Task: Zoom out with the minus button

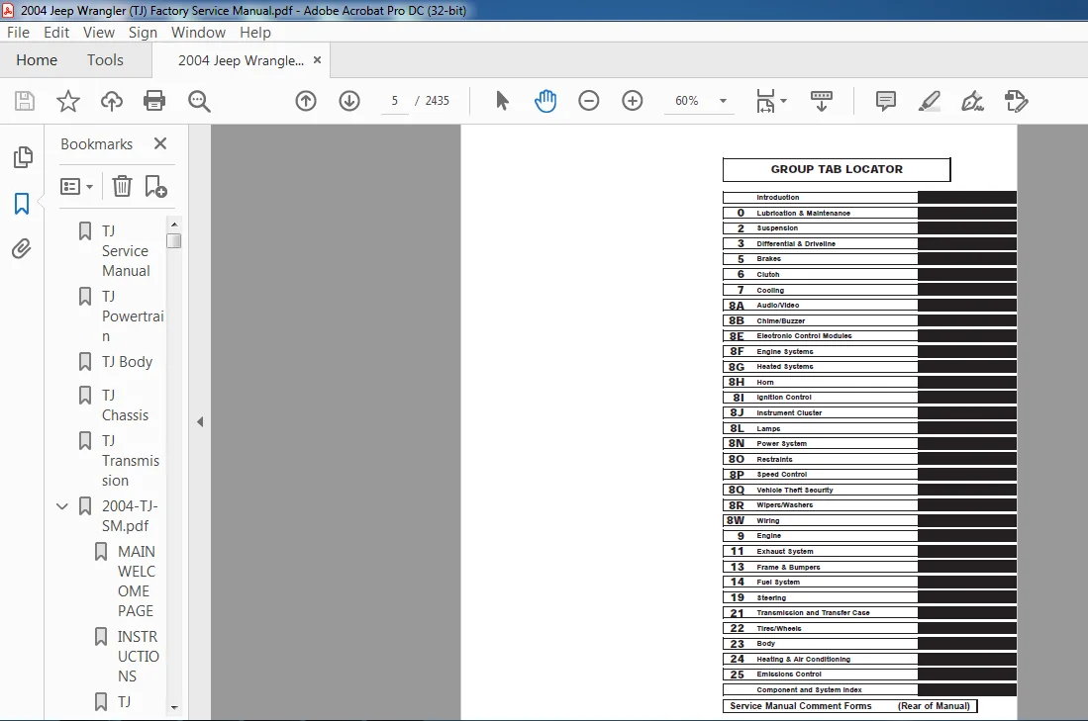Action: point(588,101)
